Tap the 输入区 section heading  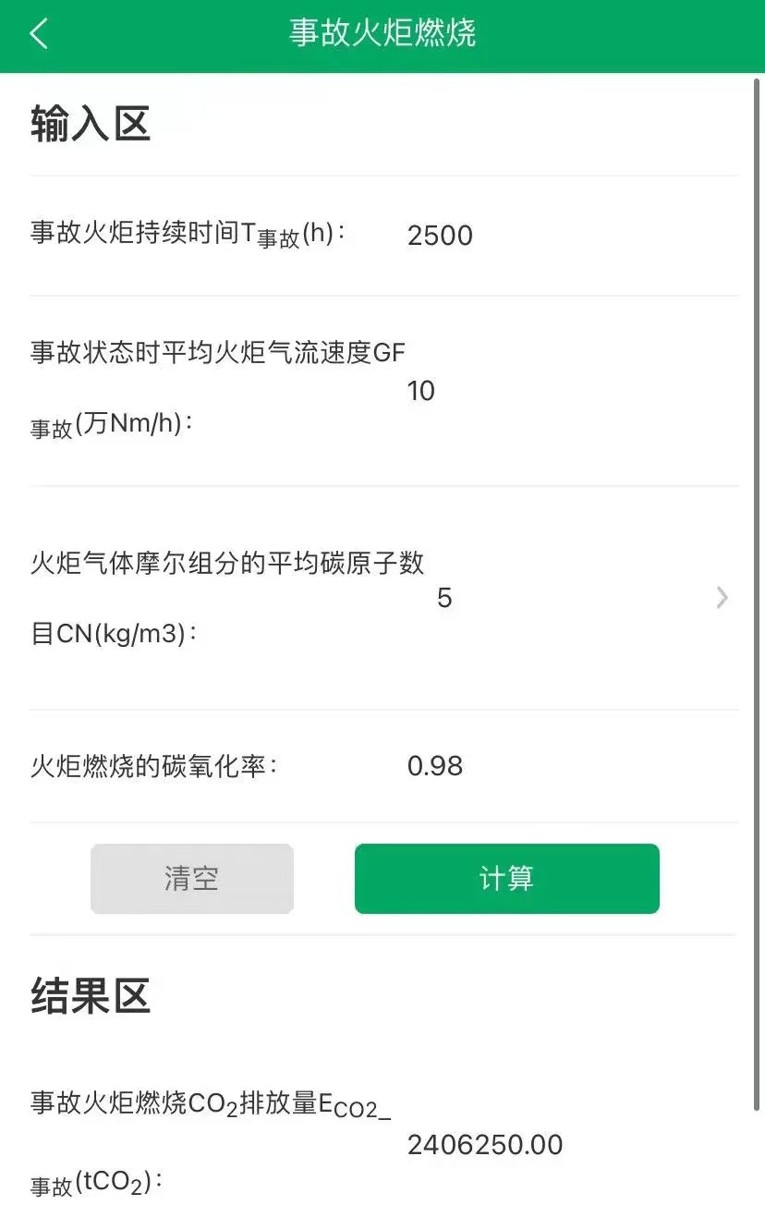click(x=91, y=124)
